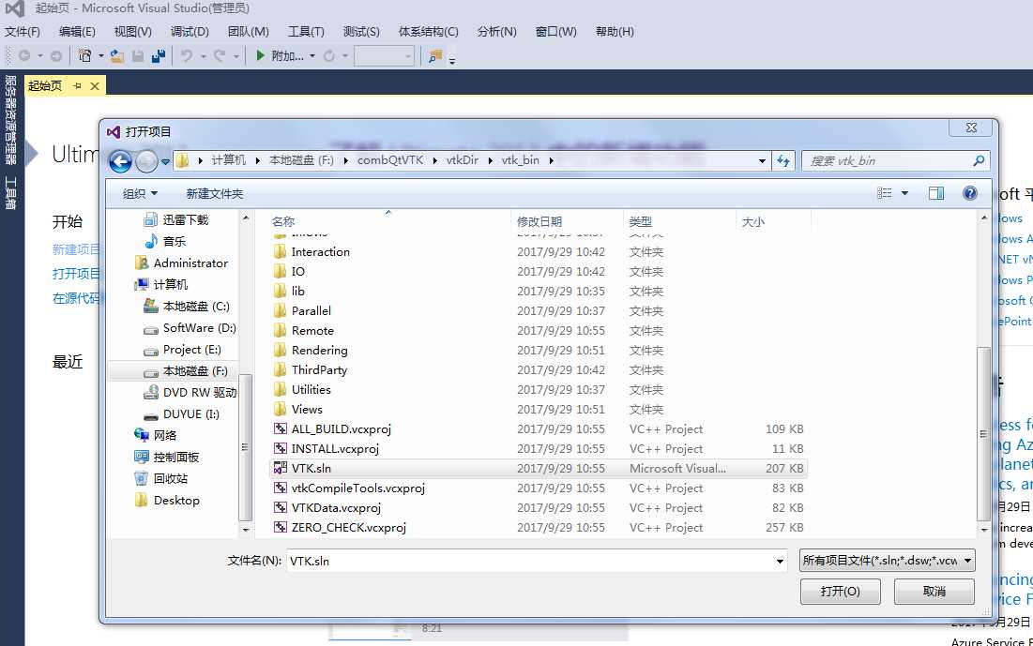Open the Edit menu
The image size is (1033, 646).
click(77, 32)
